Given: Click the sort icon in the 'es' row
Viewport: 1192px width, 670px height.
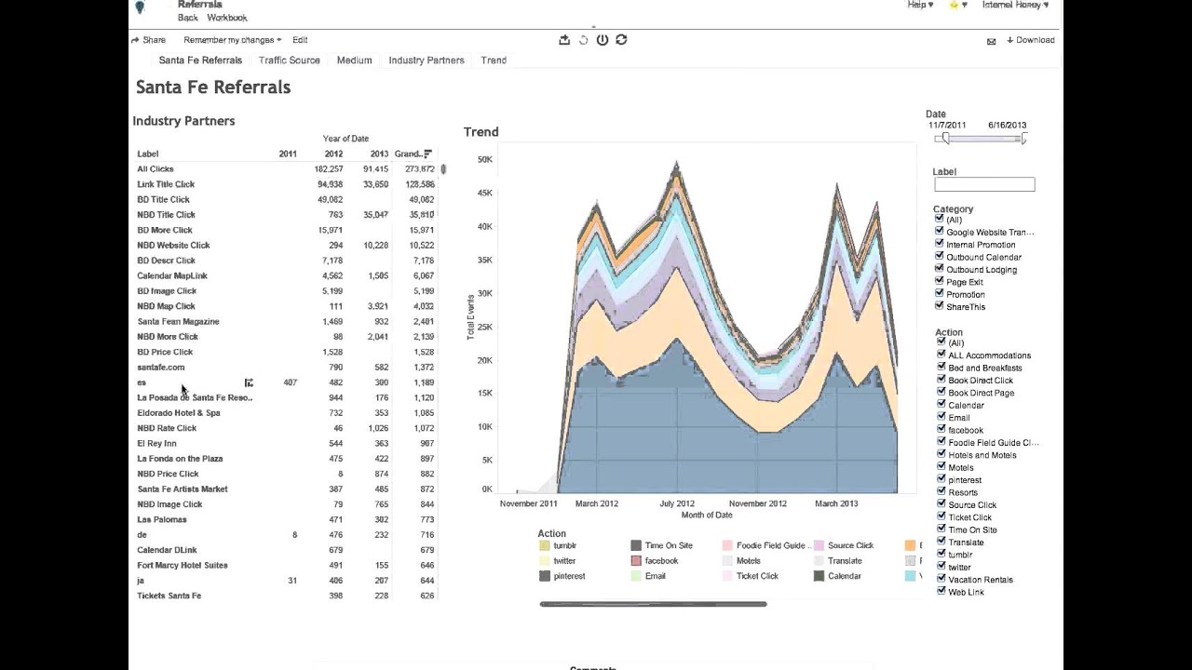Looking at the screenshot, I should click(249, 382).
